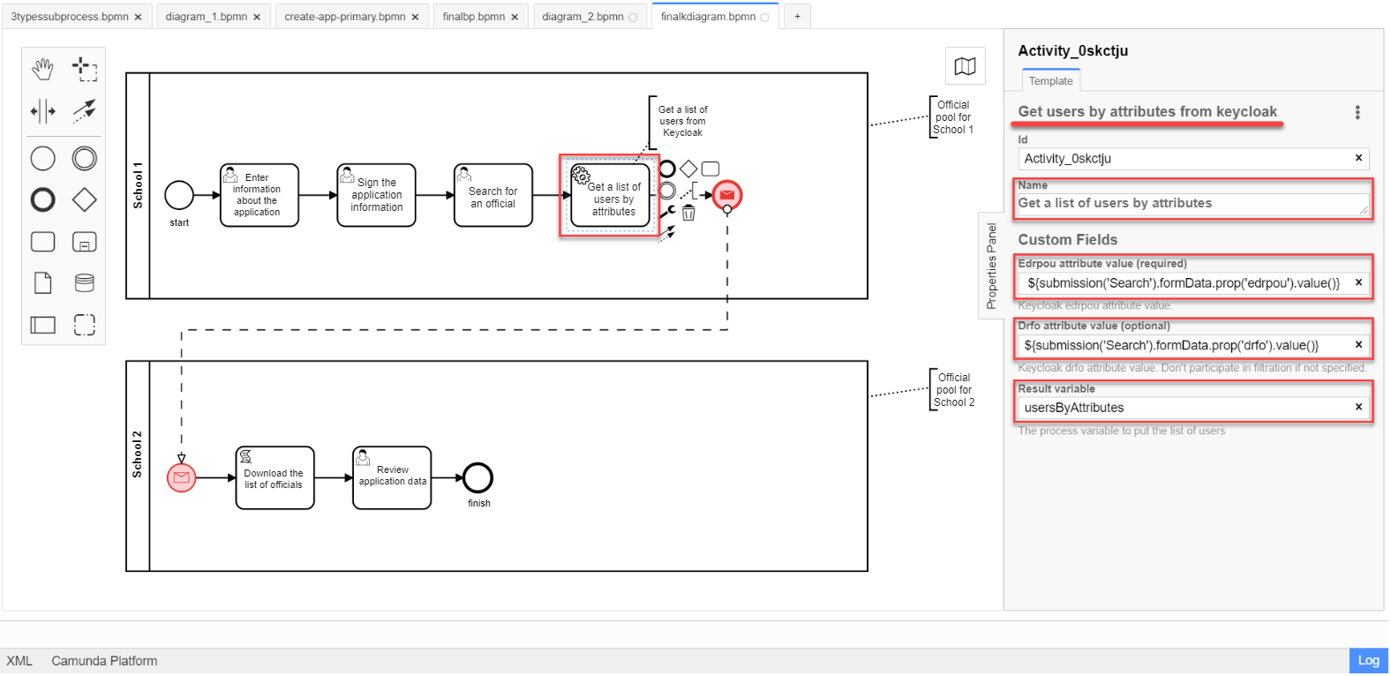1391x676 pixels.
Task: Select the Template tab in properties
Action: point(1050,81)
